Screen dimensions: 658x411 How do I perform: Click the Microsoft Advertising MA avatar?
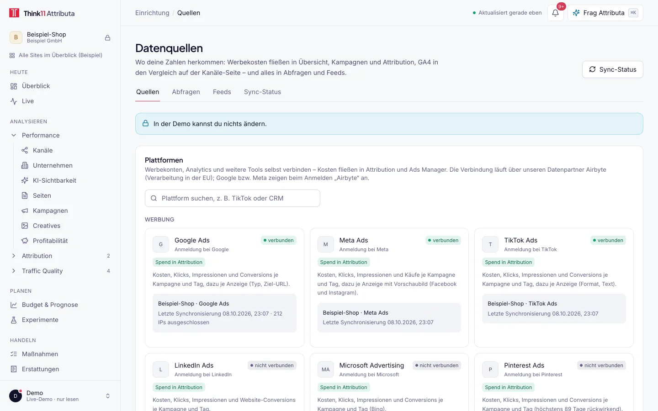326,369
